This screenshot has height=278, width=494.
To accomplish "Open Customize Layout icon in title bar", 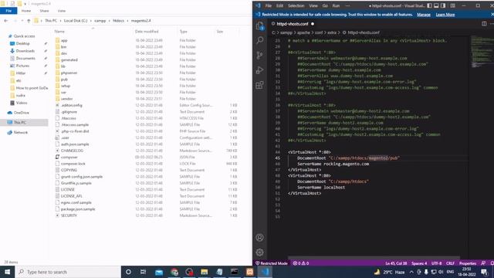I will coord(453,5).
